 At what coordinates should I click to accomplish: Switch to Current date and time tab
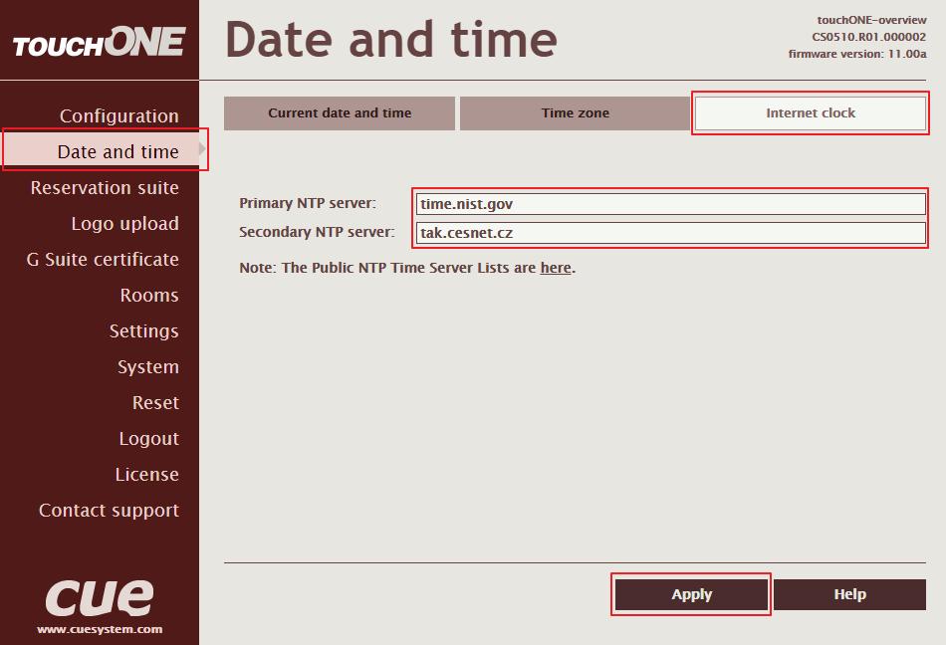click(340, 113)
